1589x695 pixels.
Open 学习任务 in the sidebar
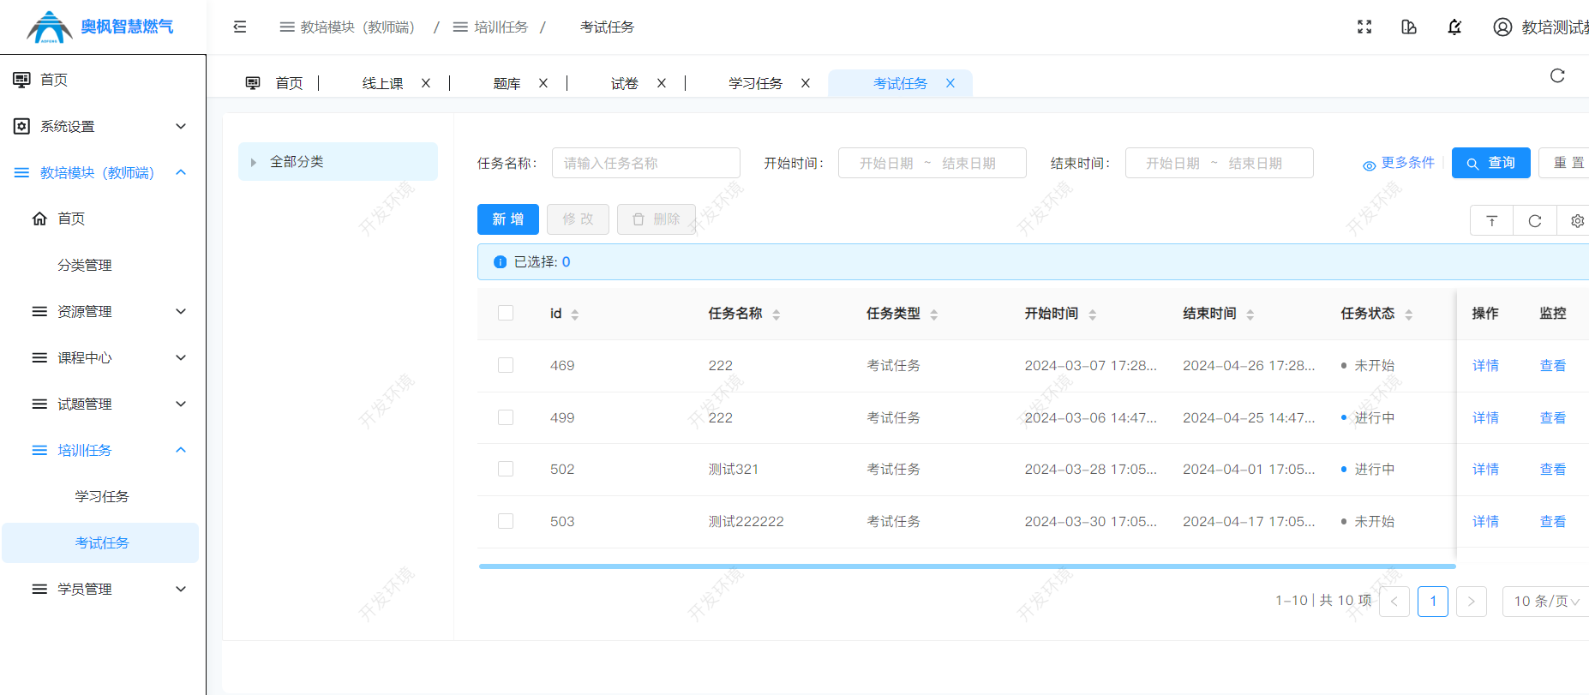click(x=102, y=496)
